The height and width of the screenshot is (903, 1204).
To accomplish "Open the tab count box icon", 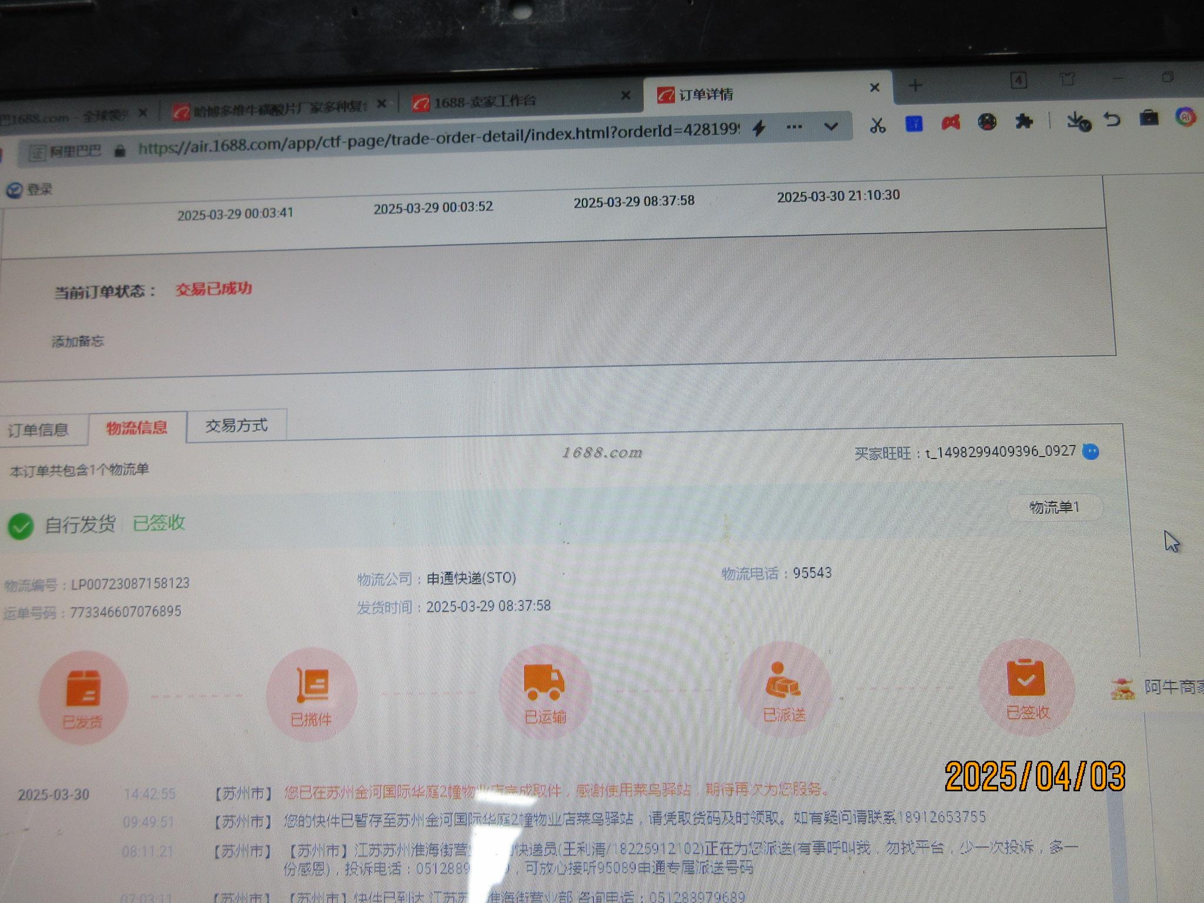I will pyautogui.click(x=1019, y=81).
